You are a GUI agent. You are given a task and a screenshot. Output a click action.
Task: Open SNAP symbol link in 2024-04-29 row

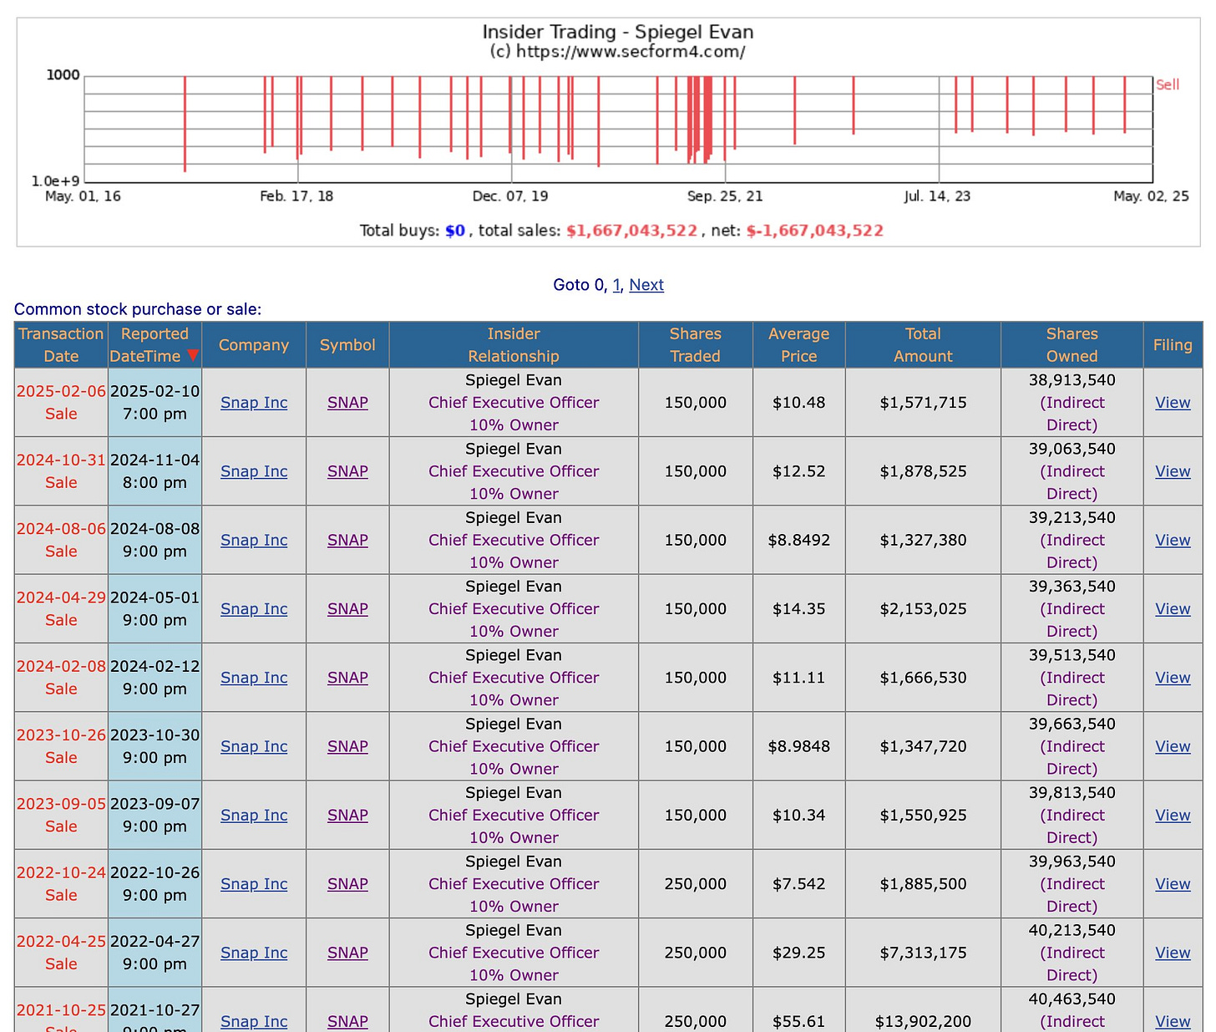point(347,609)
